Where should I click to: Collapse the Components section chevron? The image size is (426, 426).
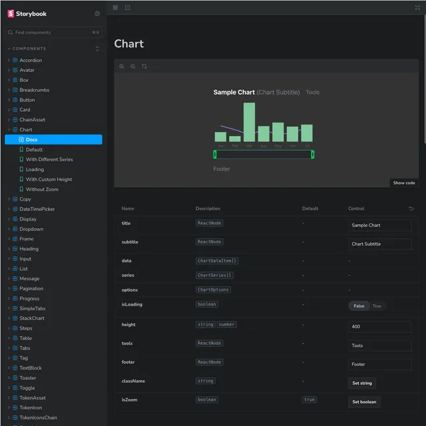click(x=9, y=49)
